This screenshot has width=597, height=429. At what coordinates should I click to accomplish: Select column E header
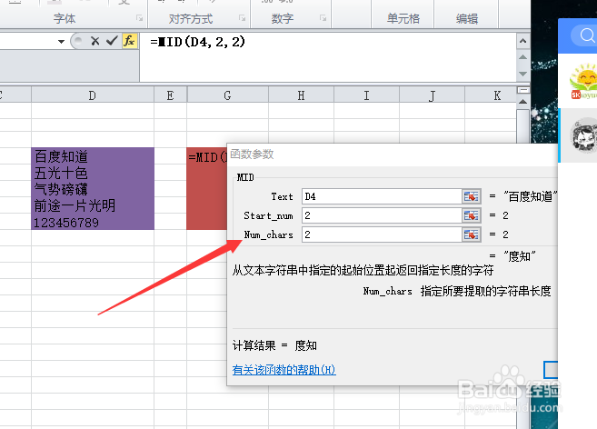click(x=170, y=95)
